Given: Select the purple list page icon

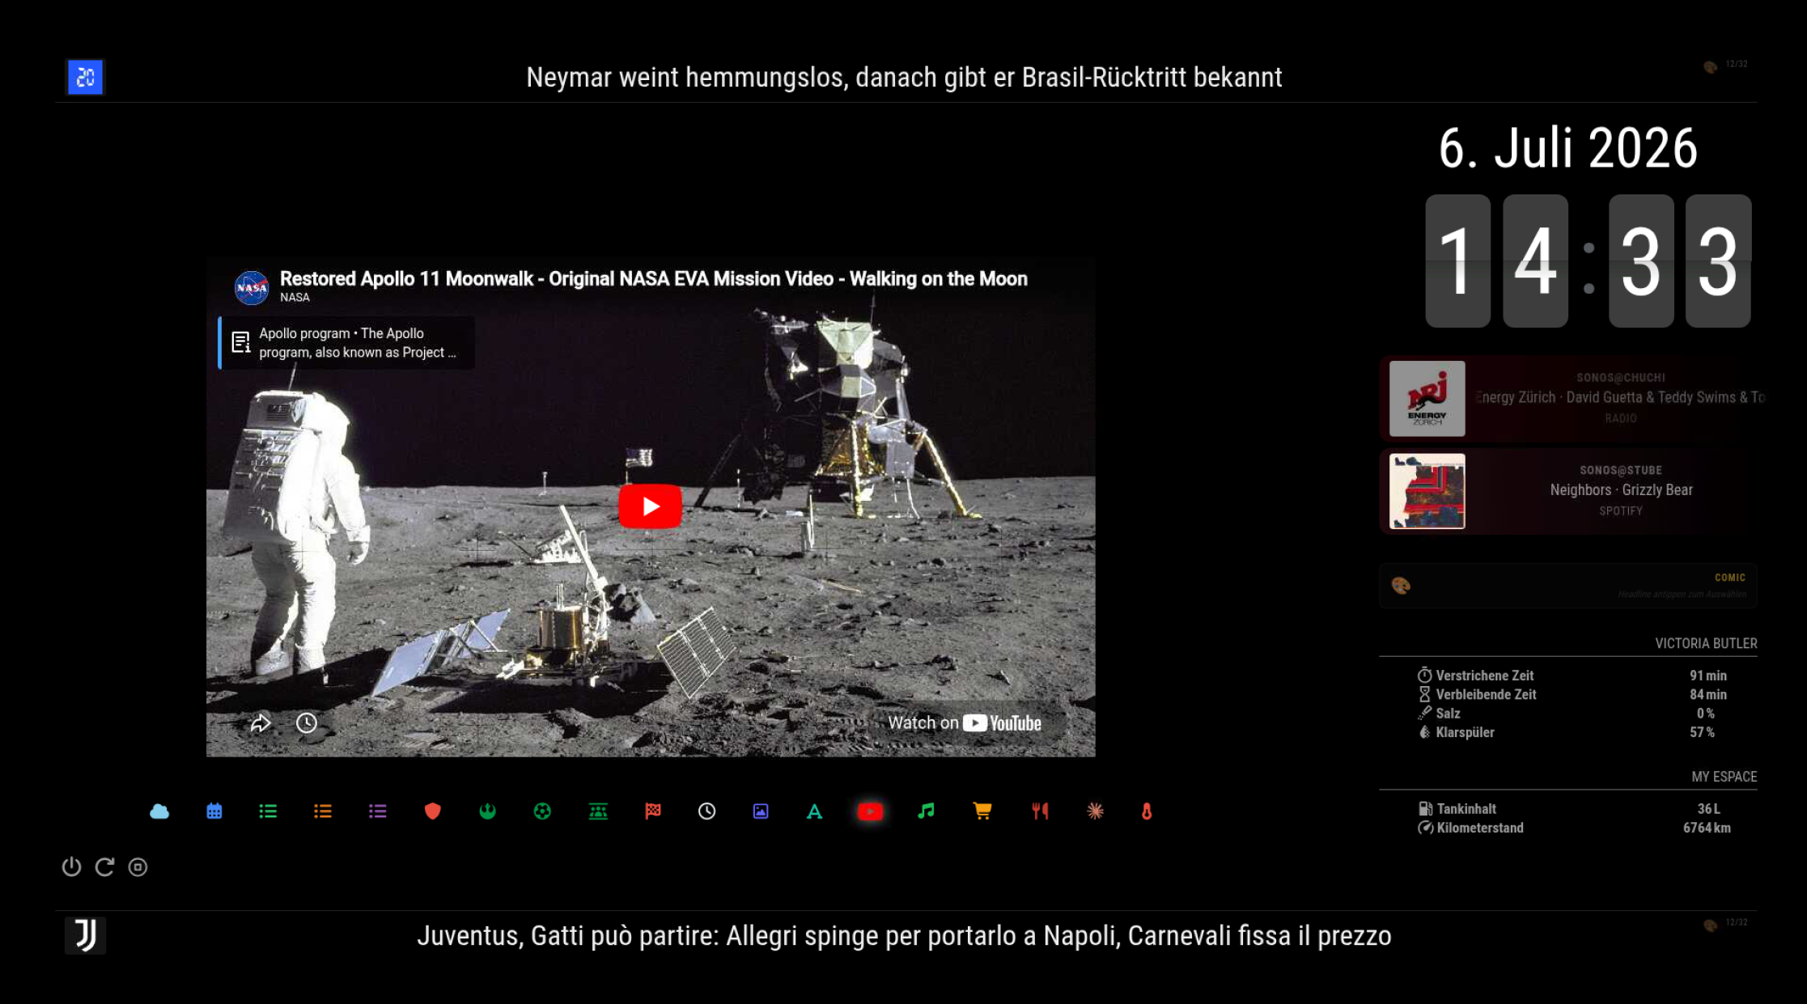Looking at the screenshot, I should pos(378,811).
